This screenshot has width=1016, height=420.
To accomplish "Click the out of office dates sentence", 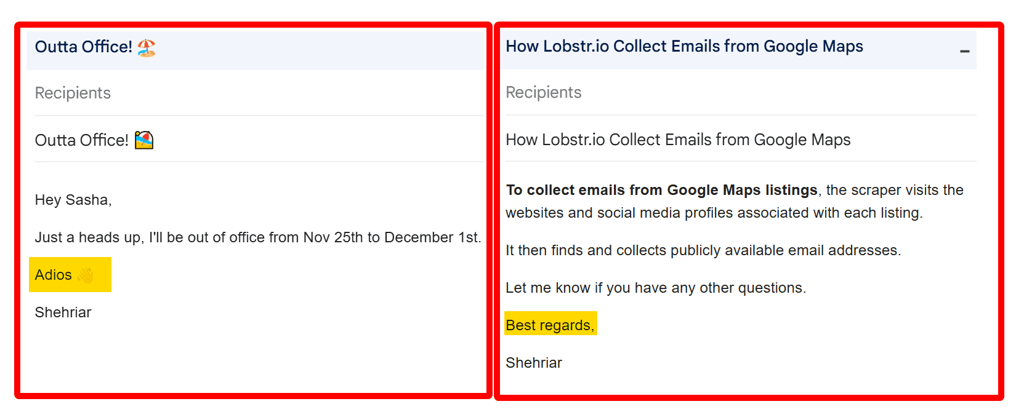I will (x=258, y=238).
